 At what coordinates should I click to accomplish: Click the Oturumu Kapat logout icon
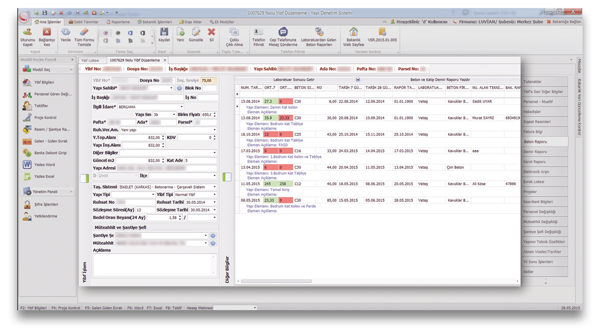(x=28, y=33)
